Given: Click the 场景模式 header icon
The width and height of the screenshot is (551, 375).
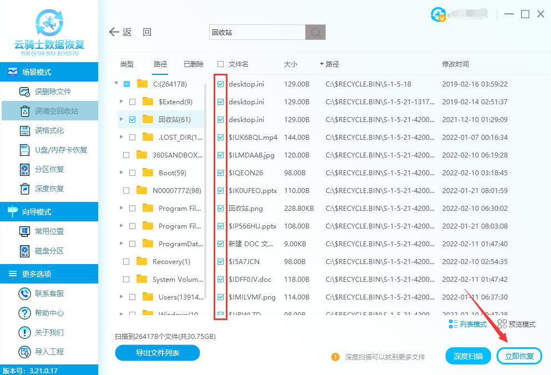Looking at the screenshot, I should coord(12,72).
